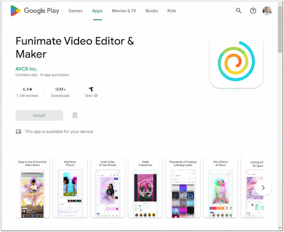Open Chic Effects & Filters screenshot

pos(221,188)
